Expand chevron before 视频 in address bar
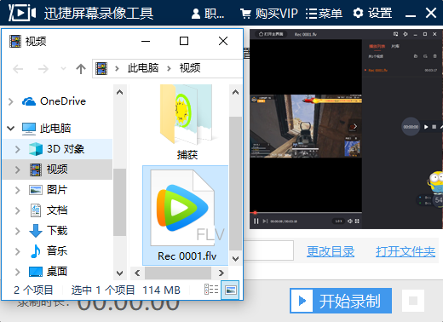The image size is (443, 322). point(169,68)
